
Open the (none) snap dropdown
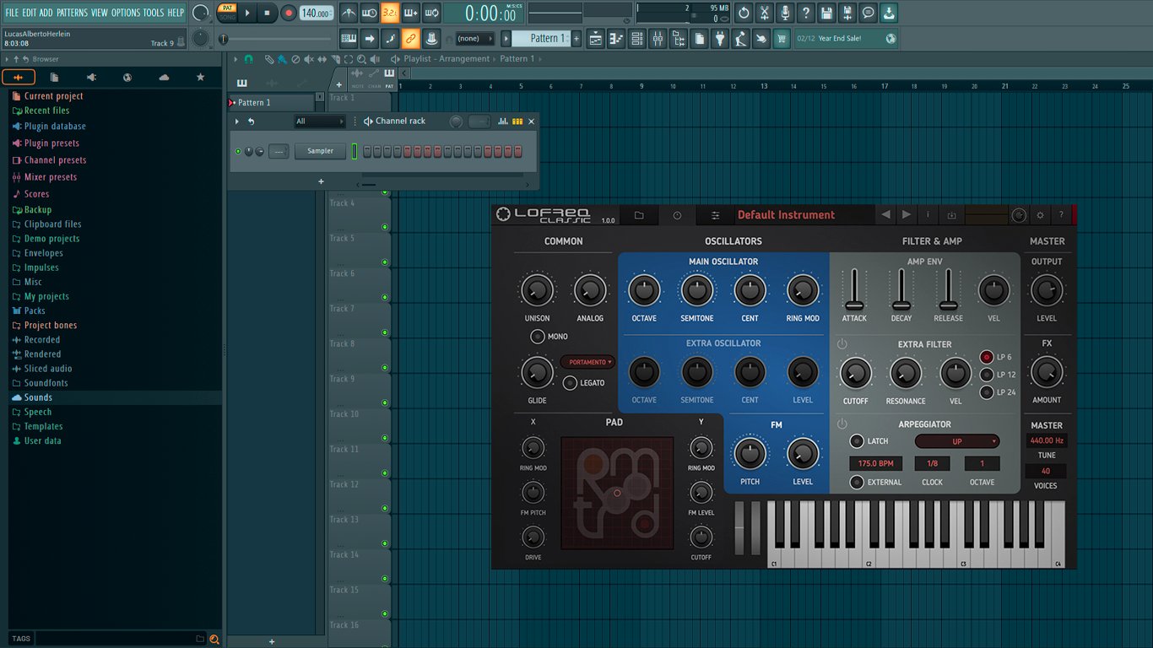click(475, 39)
